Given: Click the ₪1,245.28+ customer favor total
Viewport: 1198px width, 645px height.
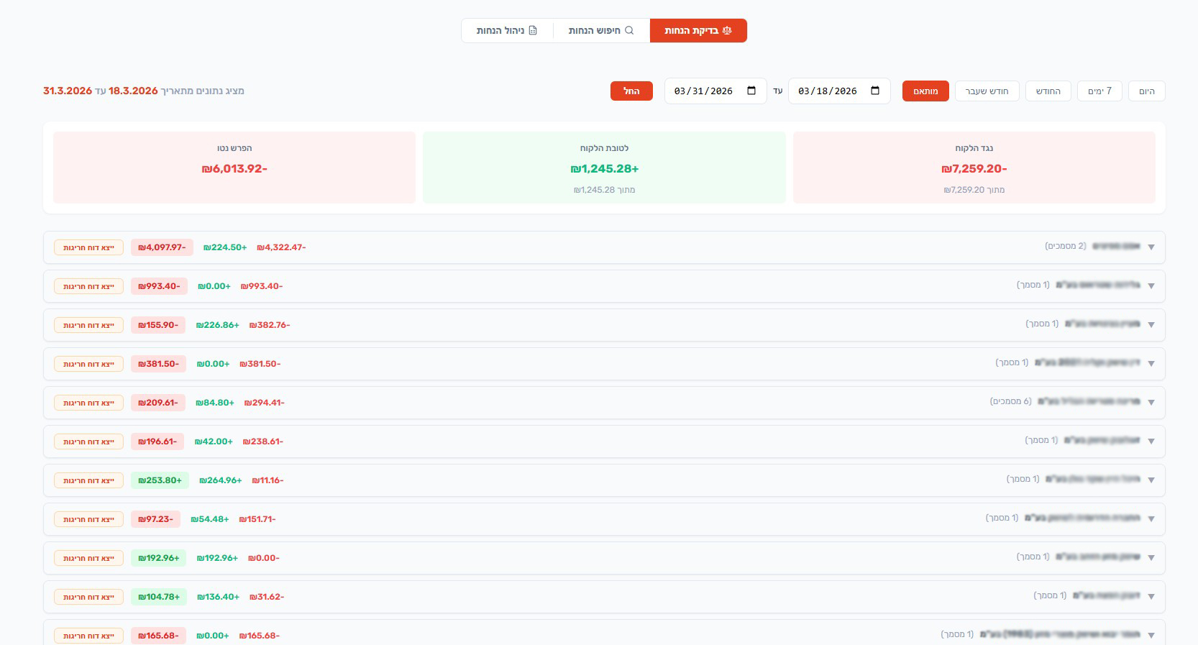Looking at the screenshot, I should (x=605, y=169).
